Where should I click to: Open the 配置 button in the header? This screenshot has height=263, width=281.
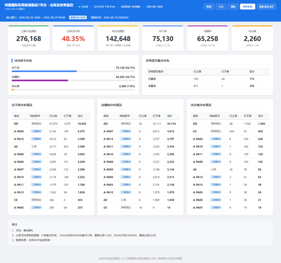[209, 7]
